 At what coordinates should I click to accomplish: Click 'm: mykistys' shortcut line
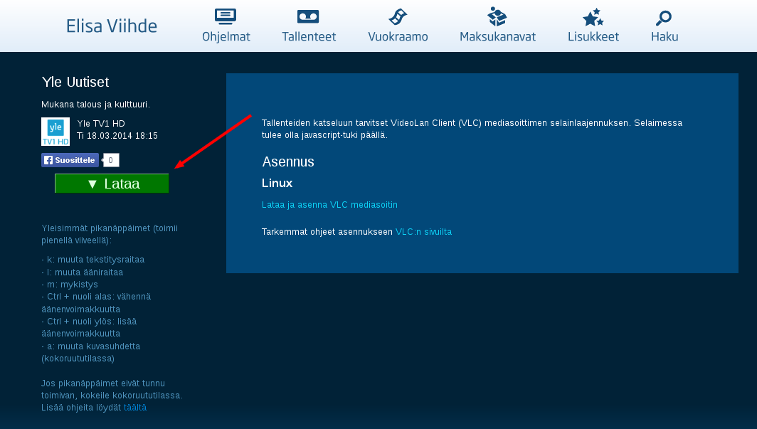pyautogui.click(x=70, y=285)
